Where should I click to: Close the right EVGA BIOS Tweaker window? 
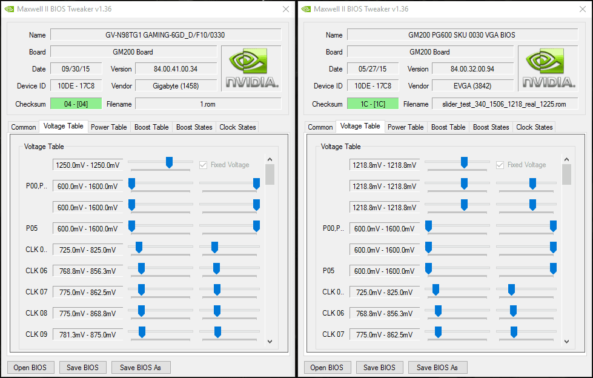click(583, 9)
